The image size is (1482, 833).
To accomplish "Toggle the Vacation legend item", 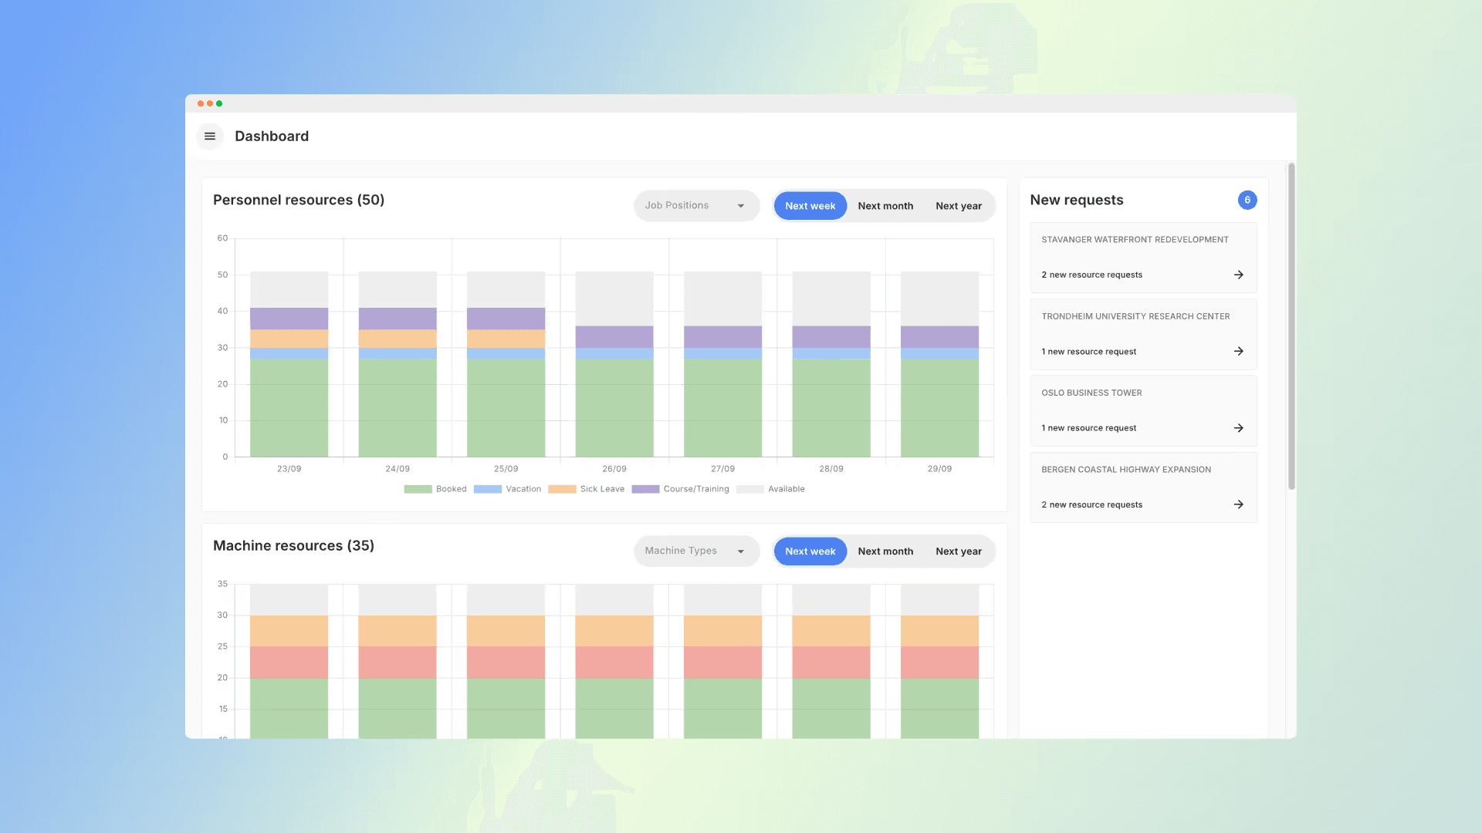I will [507, 489].
